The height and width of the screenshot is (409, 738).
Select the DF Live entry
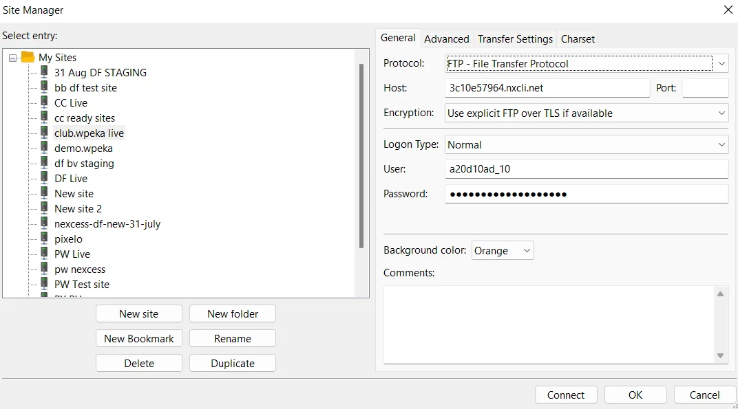(71, 178)
